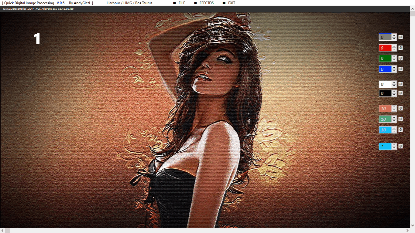
Task: Reset the bottom cyan field showing 1 via Ø
Action: (400, 146)
